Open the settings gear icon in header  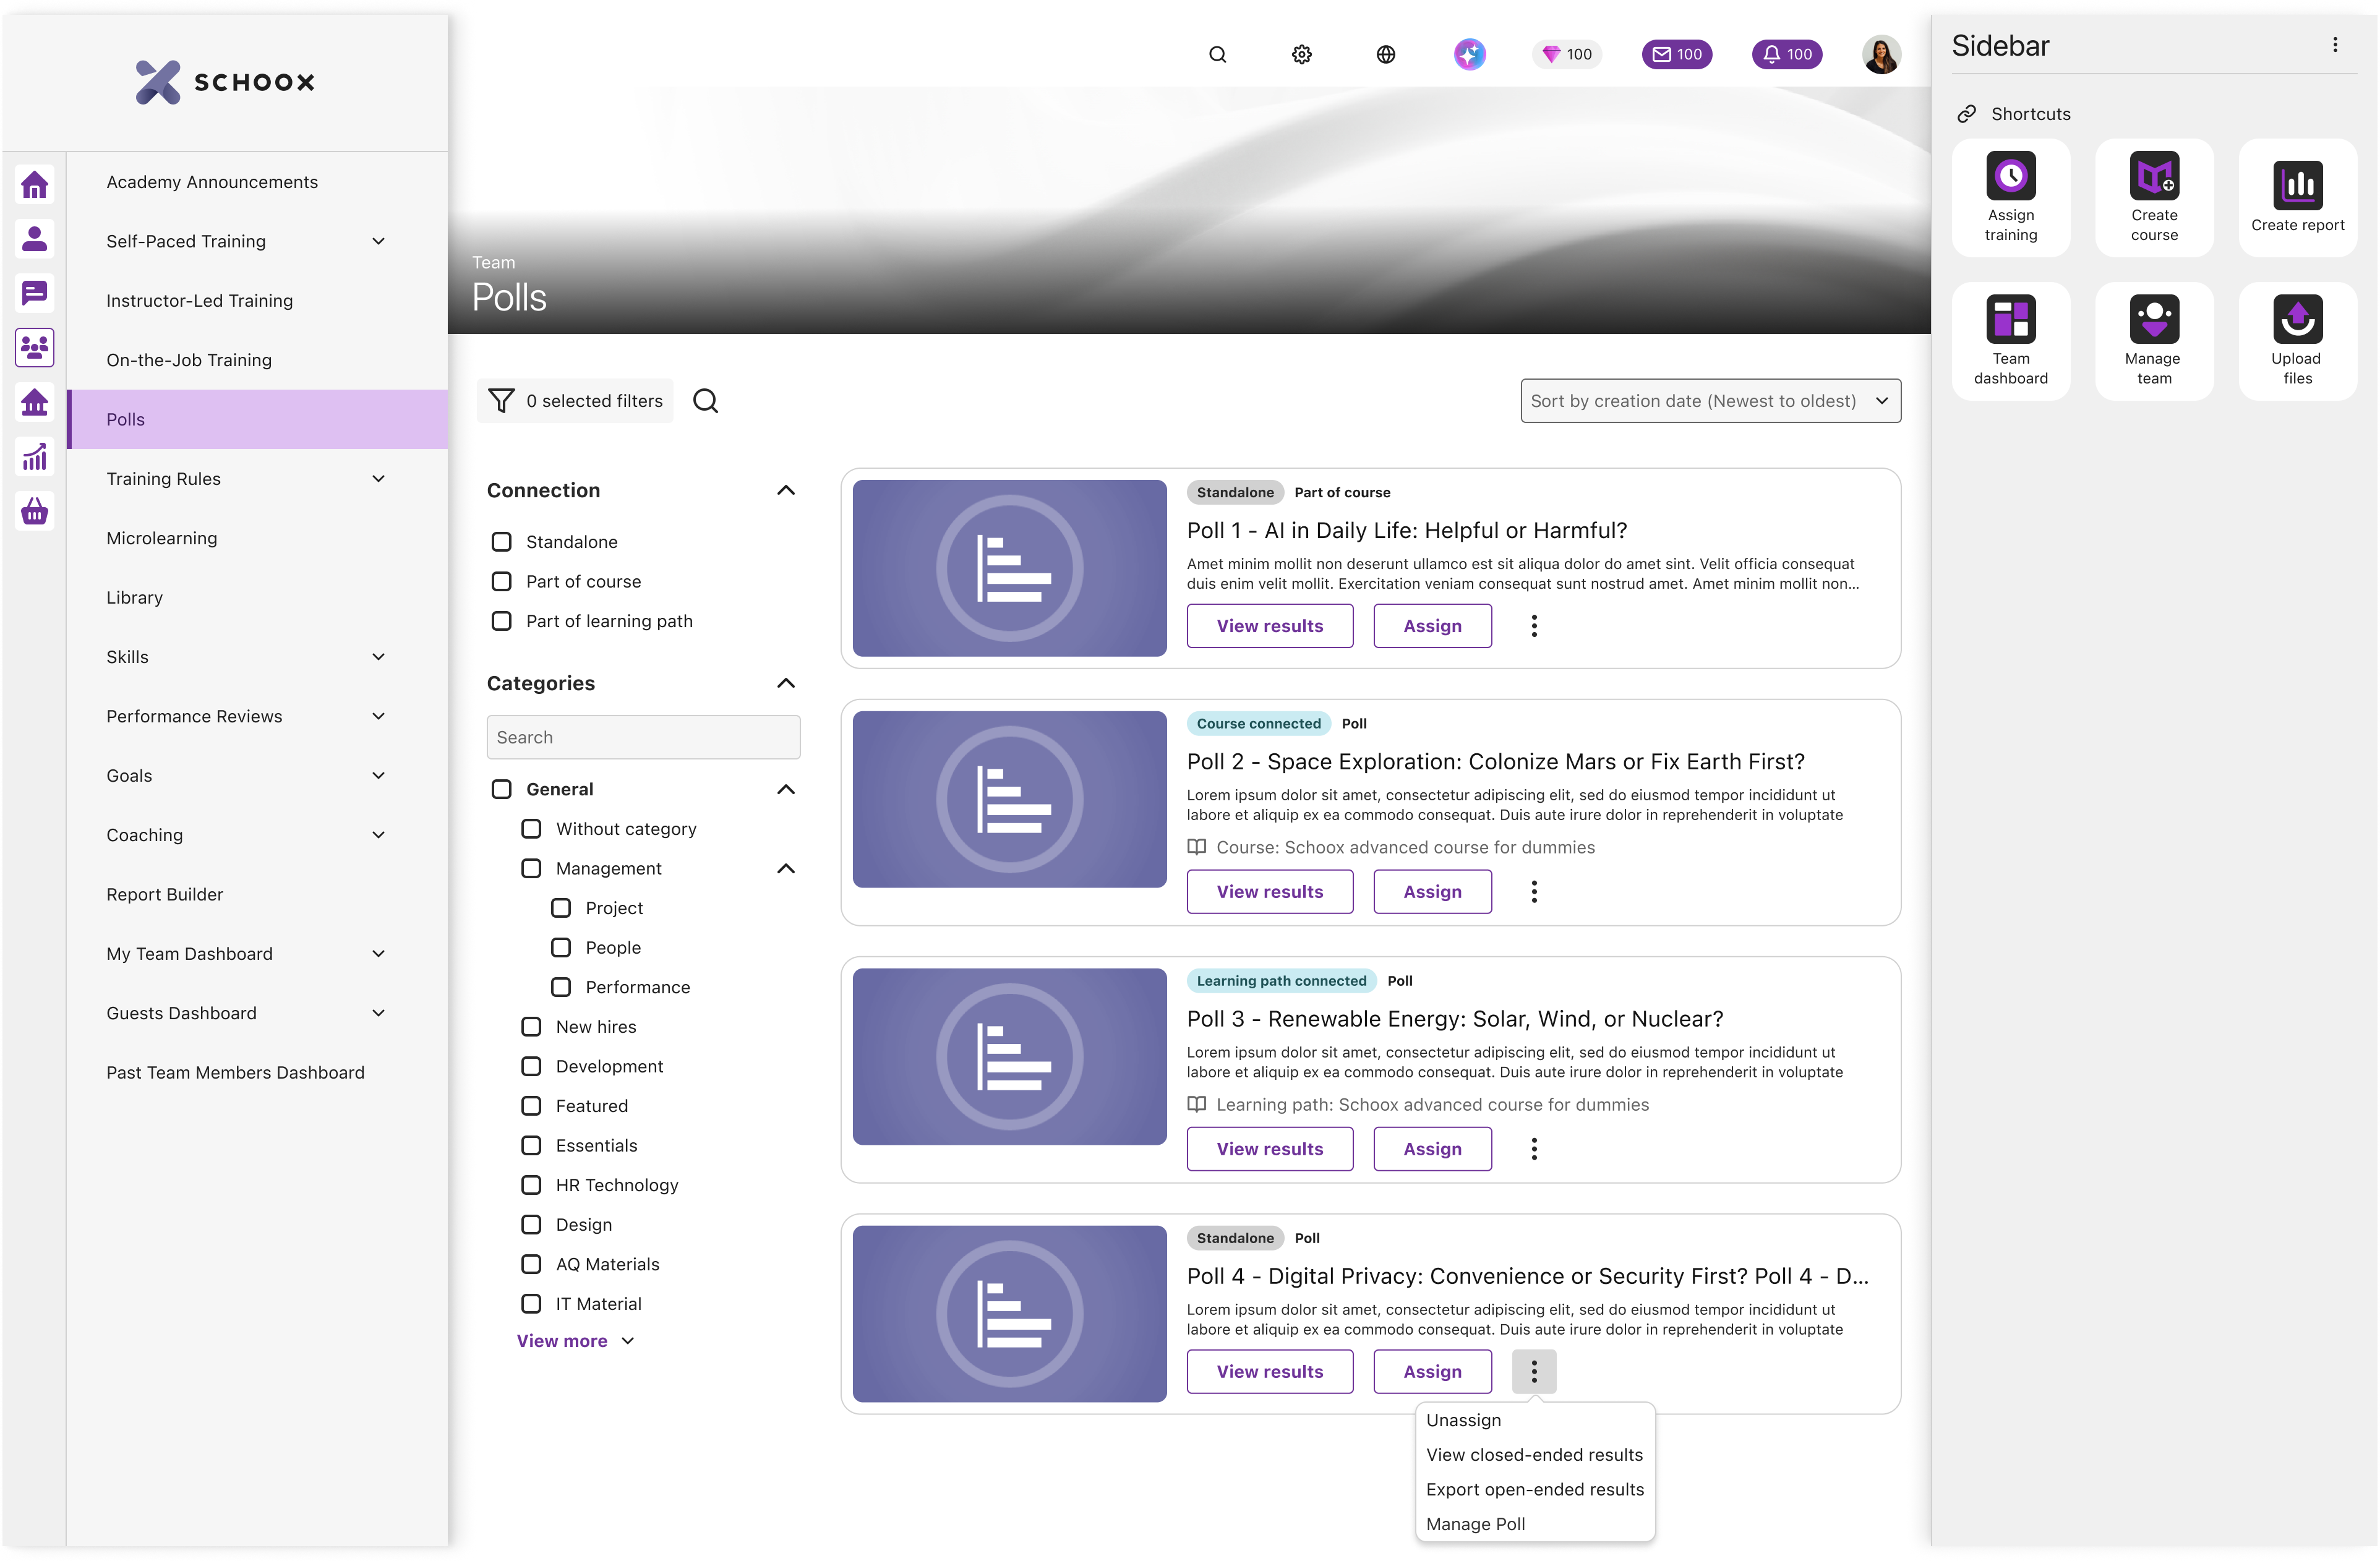(x=1301, y=55)
